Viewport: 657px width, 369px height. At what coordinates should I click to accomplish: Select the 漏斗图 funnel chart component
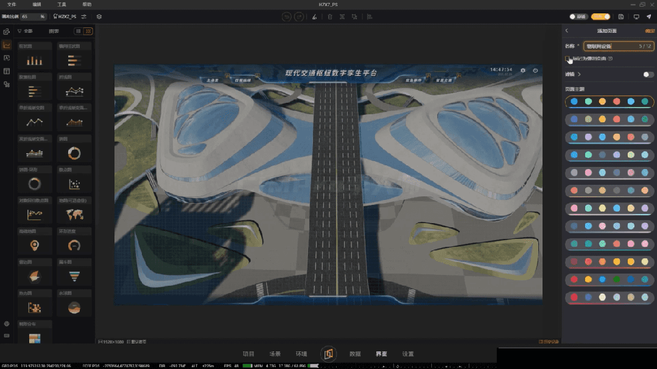coord(74,273)
